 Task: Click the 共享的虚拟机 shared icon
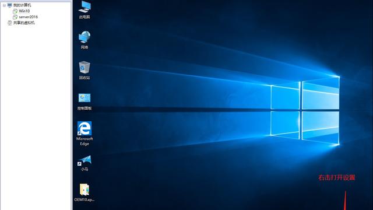click(x=10, y=23)
